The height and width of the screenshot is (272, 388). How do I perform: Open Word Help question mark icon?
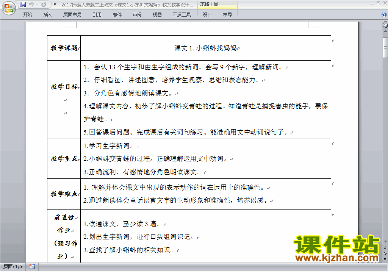coord(384,15)
